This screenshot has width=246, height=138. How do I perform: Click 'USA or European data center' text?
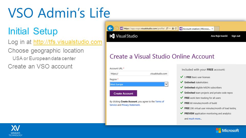point(44,59)
